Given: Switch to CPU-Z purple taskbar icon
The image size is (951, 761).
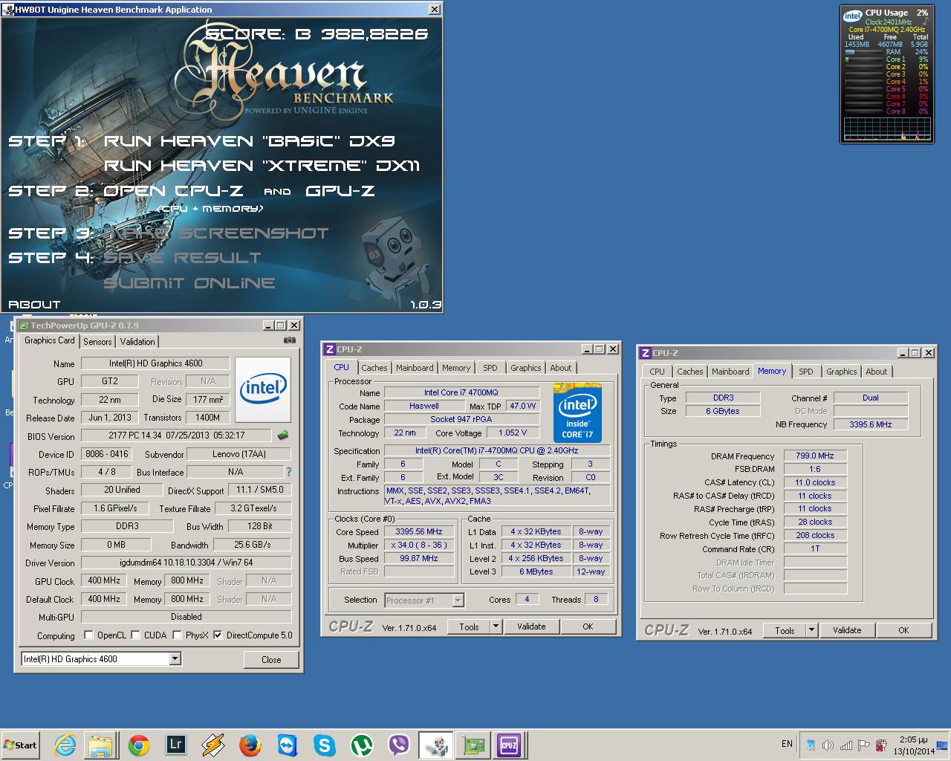Looking at the screenshot, I should click(510, 745).
